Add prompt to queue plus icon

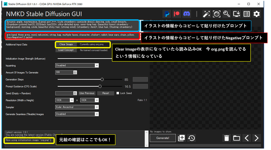tap(181, 138)
